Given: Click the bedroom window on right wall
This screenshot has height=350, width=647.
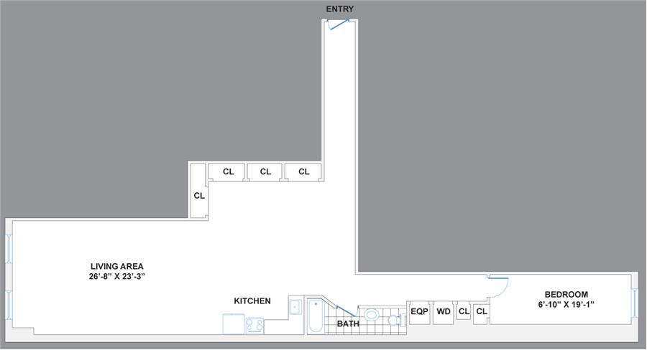Looking at the screenshot, I should [x=635, y=302].
